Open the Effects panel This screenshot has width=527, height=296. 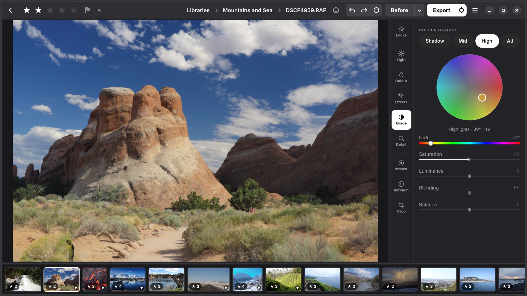[x=401, y=98]
